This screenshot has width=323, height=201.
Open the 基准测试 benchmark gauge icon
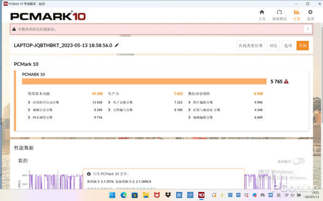(279, 12)
